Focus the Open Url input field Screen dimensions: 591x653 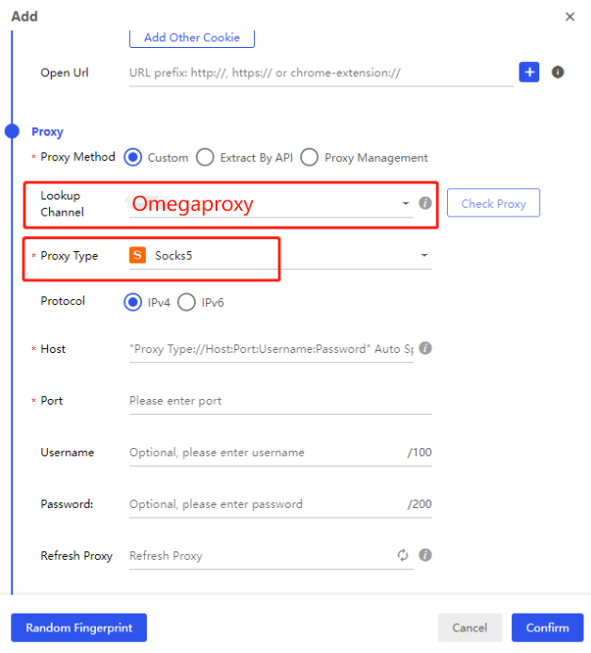(321, 72)
